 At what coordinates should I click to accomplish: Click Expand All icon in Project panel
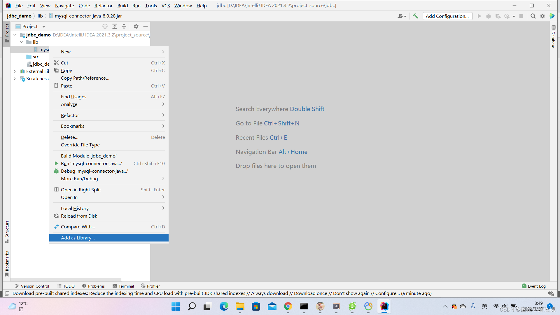115,26
